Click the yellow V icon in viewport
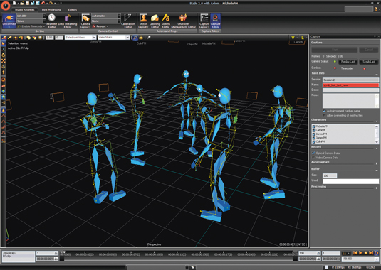The height and width of the screenshot is (270, 381). point(293,38)
